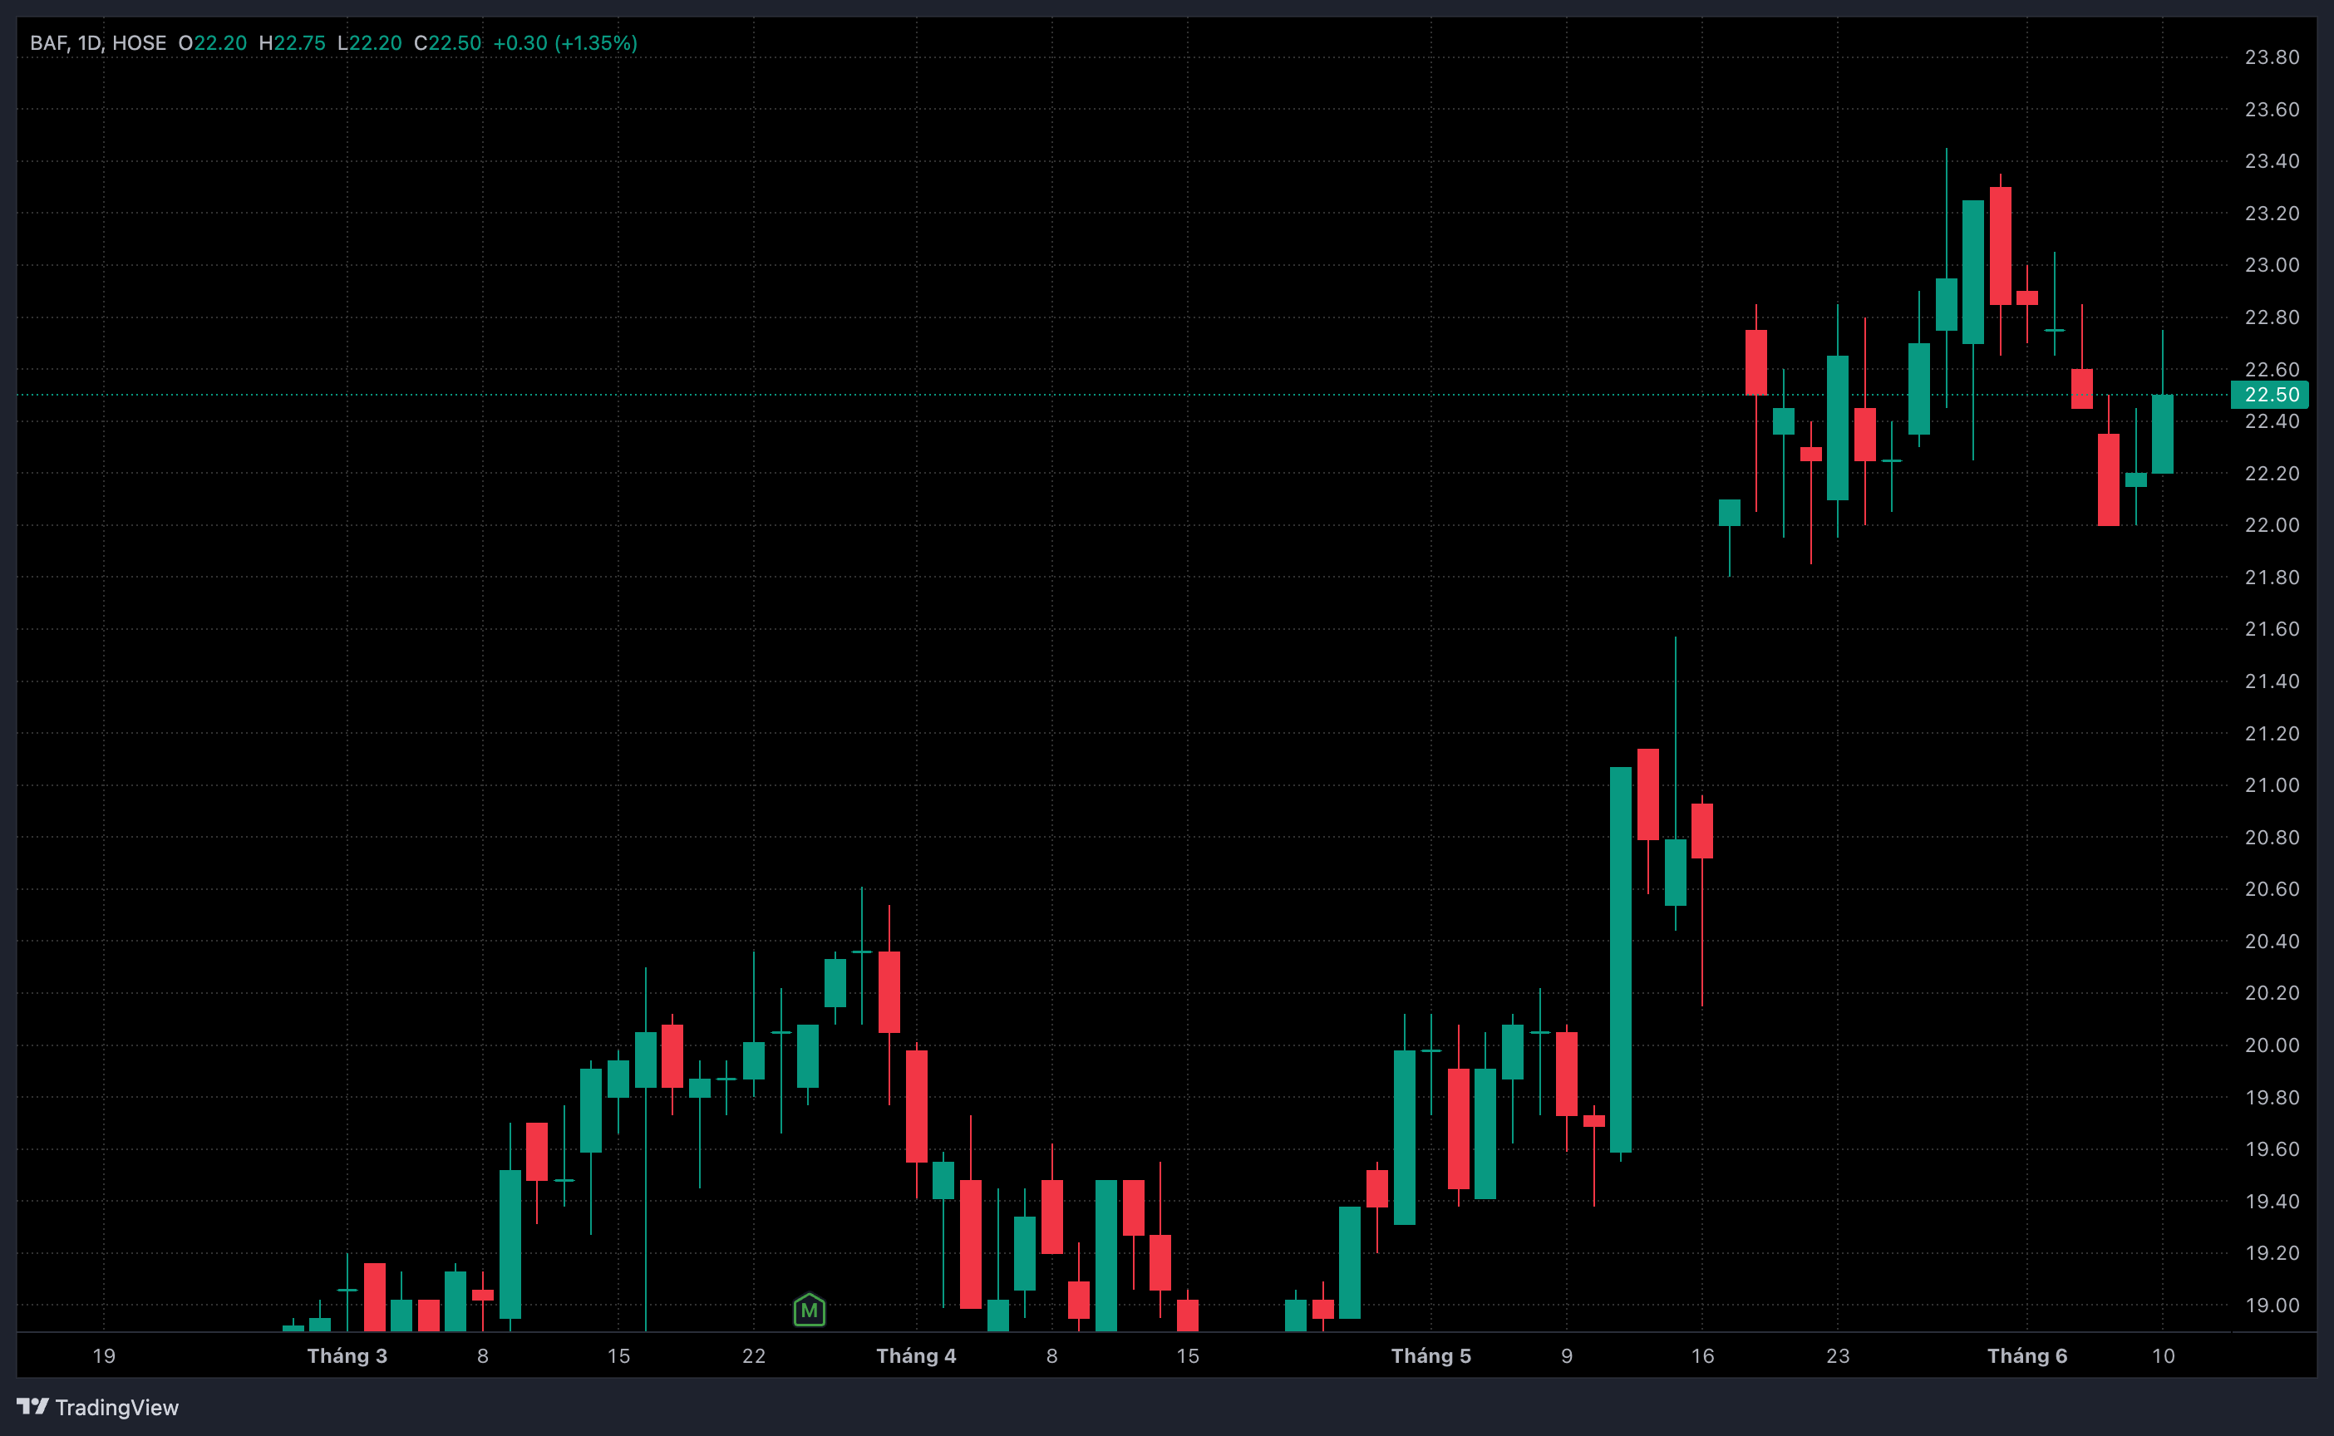Click the low value L22.20
2334x1436 pixels.
(370, 42)
